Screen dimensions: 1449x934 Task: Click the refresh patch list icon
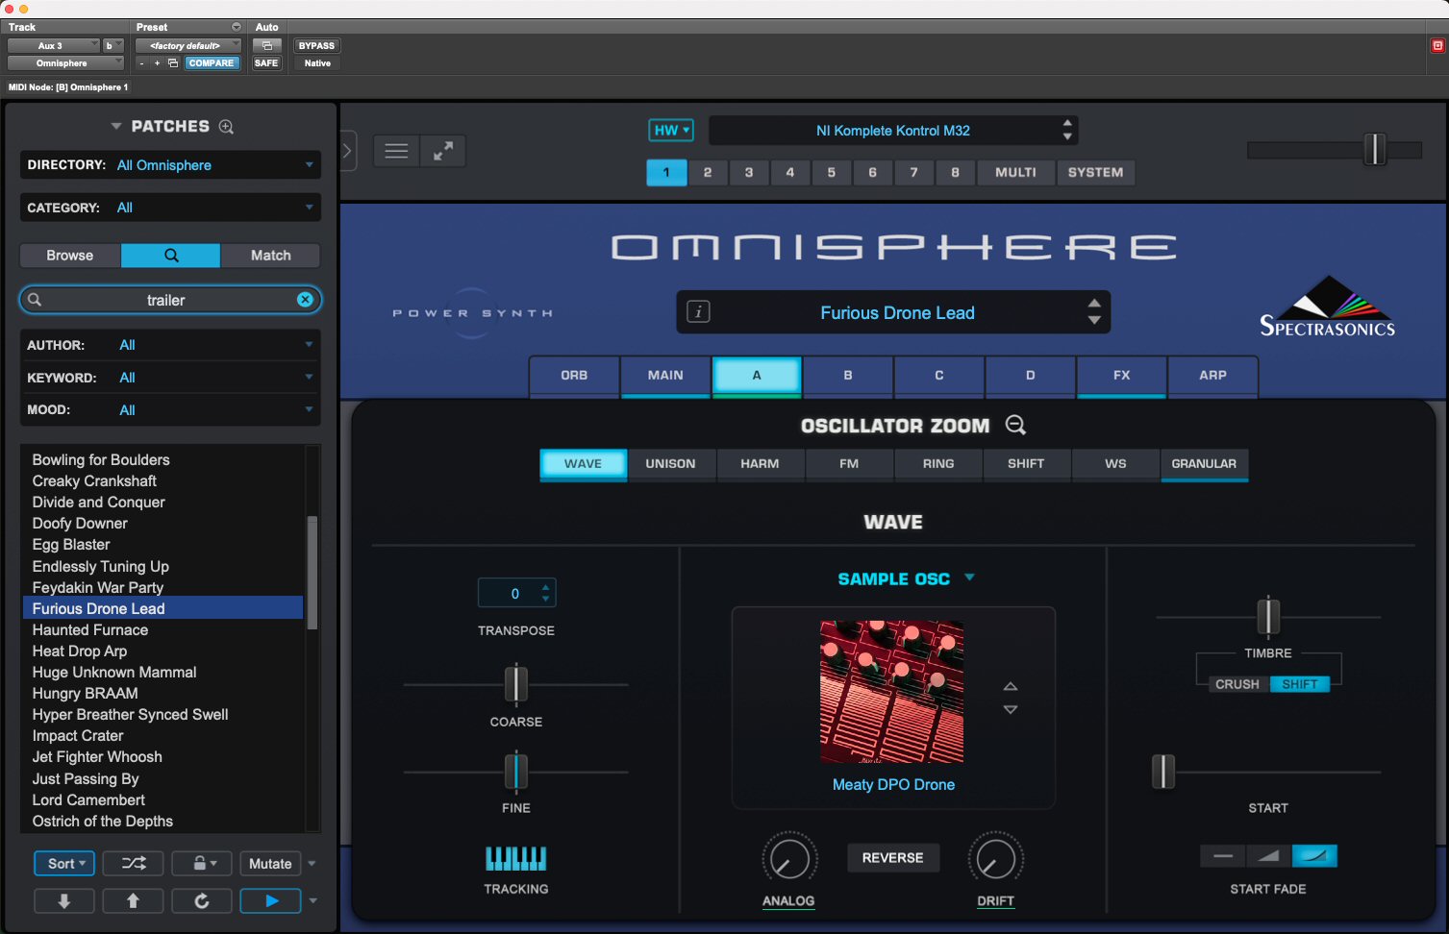point(202,900)
